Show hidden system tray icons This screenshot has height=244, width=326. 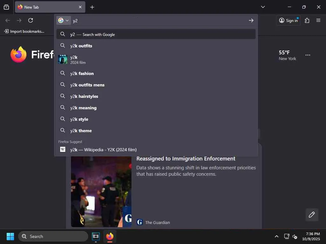pos(277,236)
